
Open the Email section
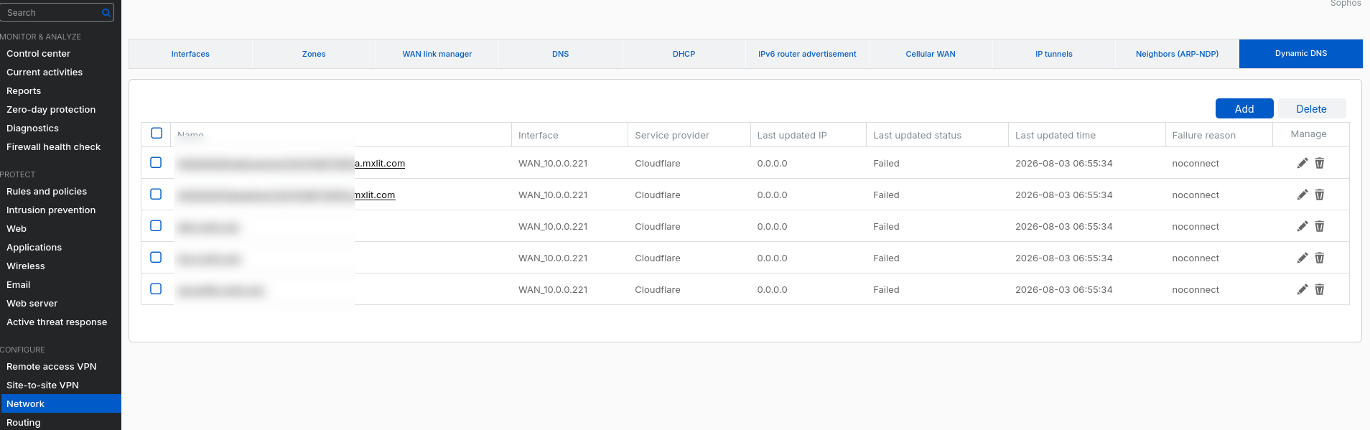tap(18, 285)
